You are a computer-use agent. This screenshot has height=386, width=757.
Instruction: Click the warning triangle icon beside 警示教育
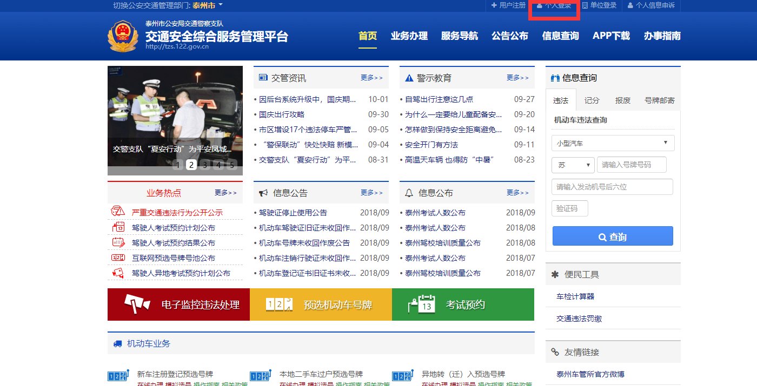pos(409,77)
